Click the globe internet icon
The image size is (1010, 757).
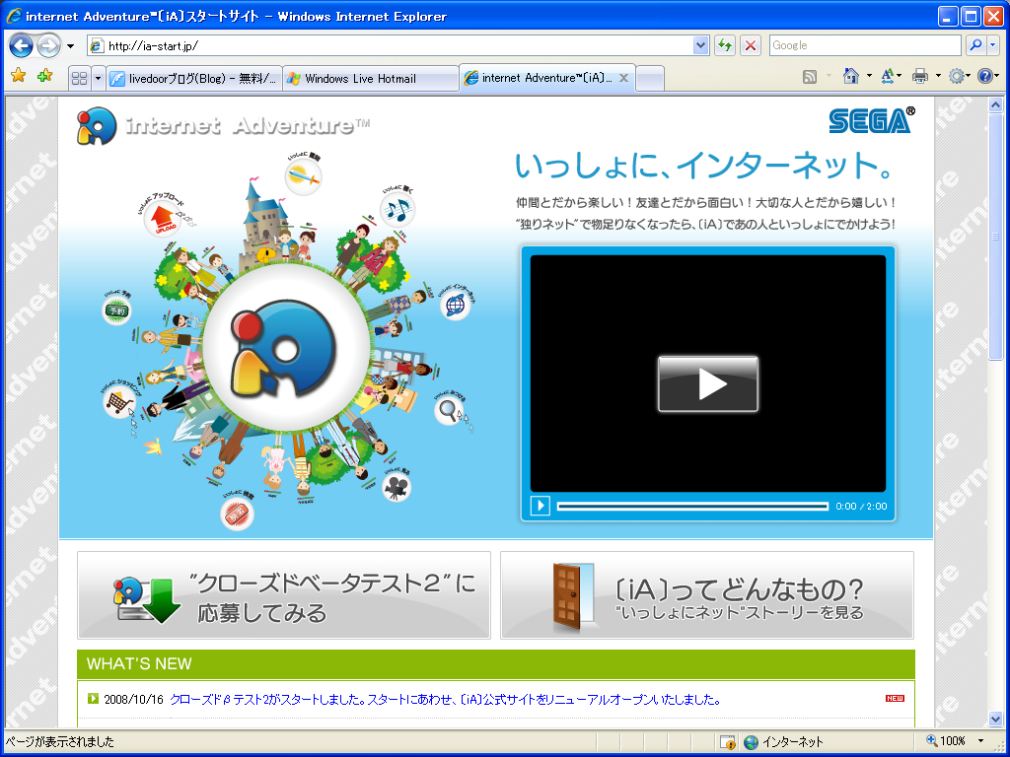click(456, 304)
